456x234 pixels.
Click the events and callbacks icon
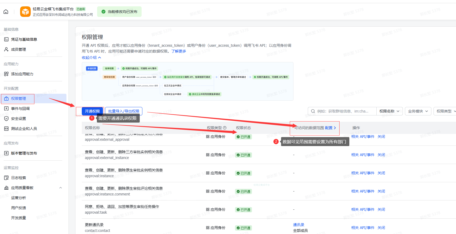click(x=6, y=109)
